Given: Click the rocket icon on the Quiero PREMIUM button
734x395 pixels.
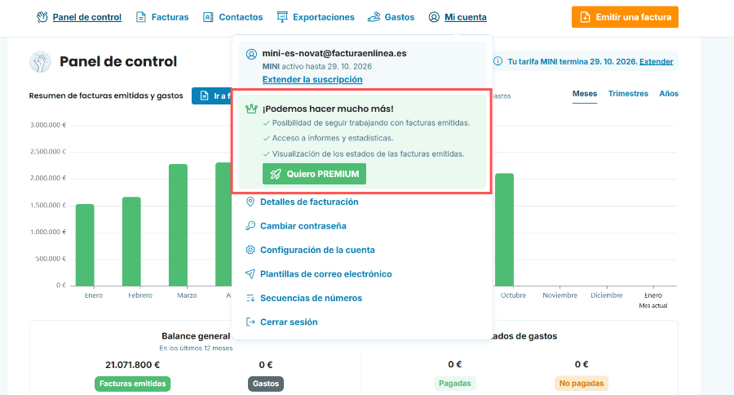Looking at the screenshot, I should tap(276, 175).
